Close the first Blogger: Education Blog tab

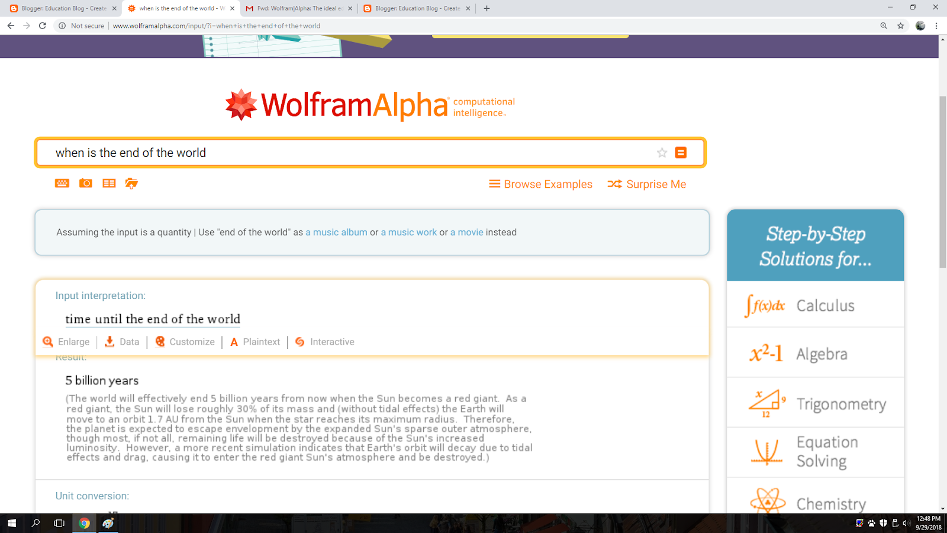[x=114, y=8]
